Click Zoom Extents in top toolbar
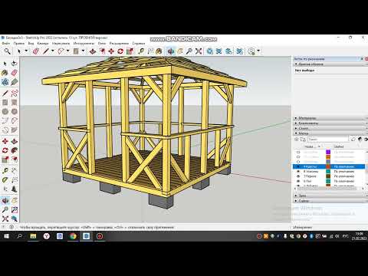 [x=199, y=51]
